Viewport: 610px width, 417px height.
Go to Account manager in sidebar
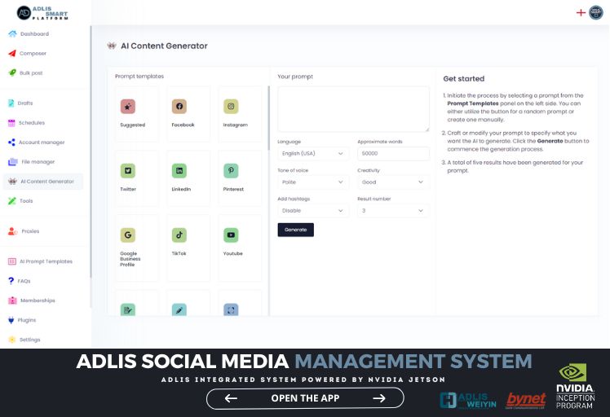41,143
